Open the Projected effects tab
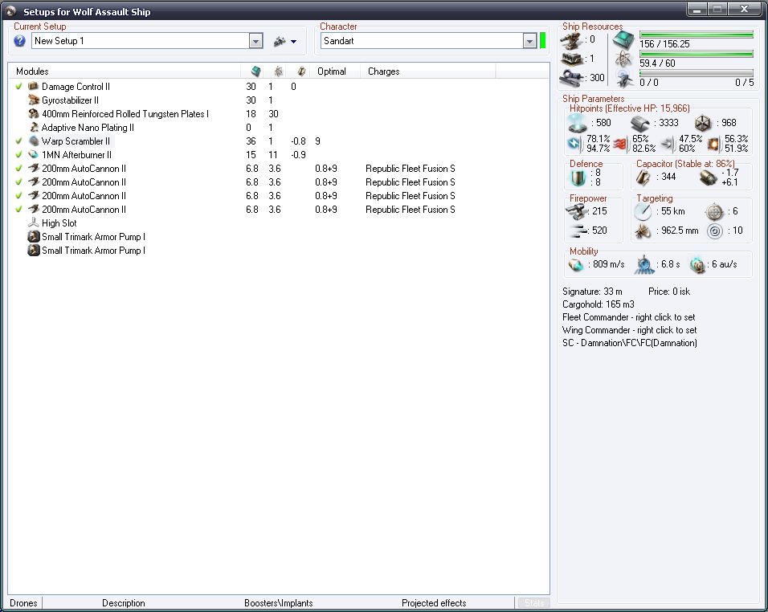This screenshot has width=768, height=612. tap(434, 602)
